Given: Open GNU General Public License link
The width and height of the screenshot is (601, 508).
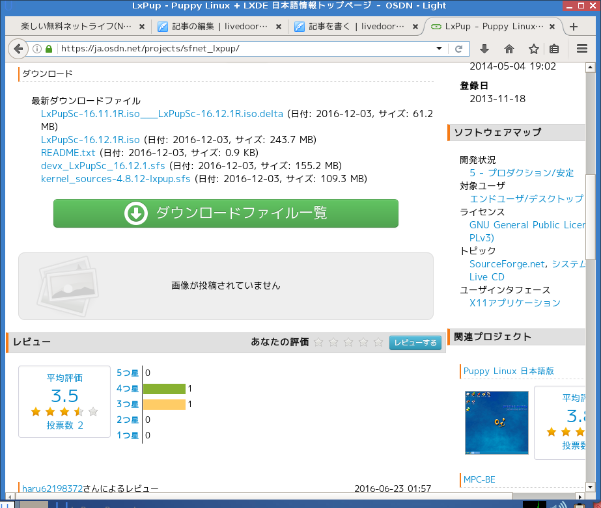Looking at the screenshot, I should 527,224.
